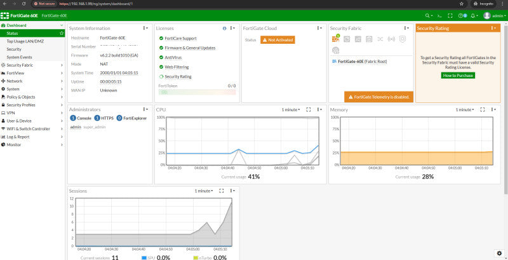Click the FortiGate fabric device icon
508x260 pixels.
tap(336, 39)
